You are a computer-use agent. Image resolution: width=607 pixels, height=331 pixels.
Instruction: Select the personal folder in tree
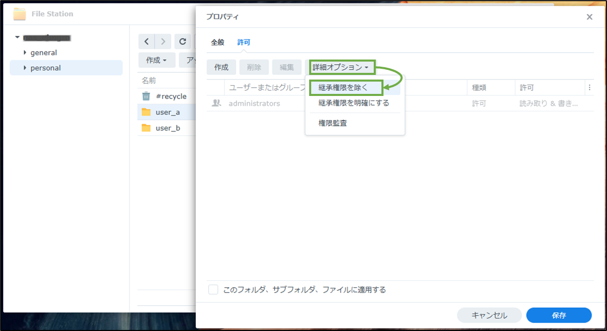(66, 68)
